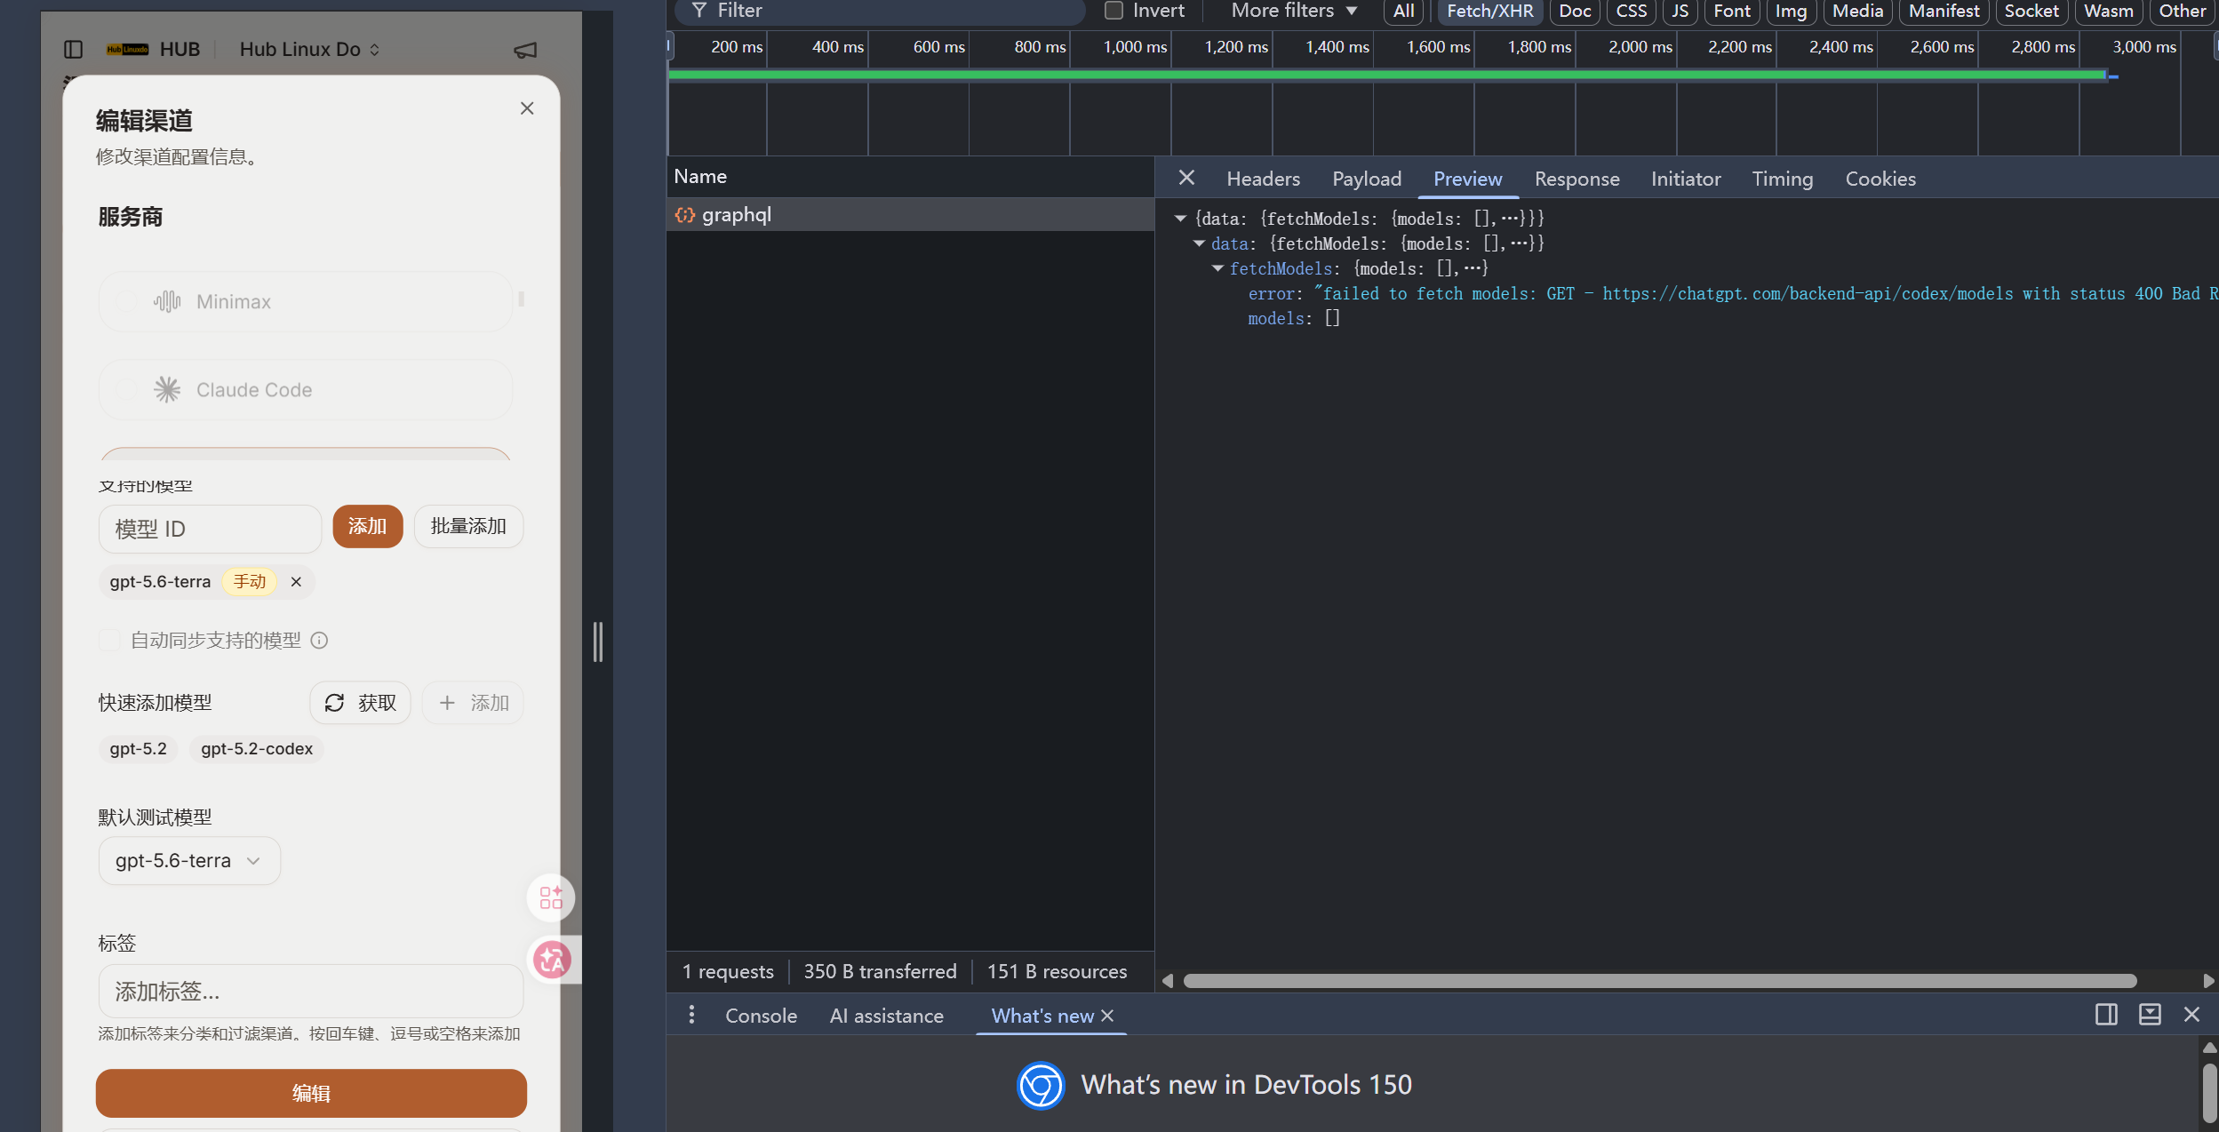Open 批量添加 bulk add
Image resolution: width=2219 pixels, height=1132 pixels.
click(468, 526)
